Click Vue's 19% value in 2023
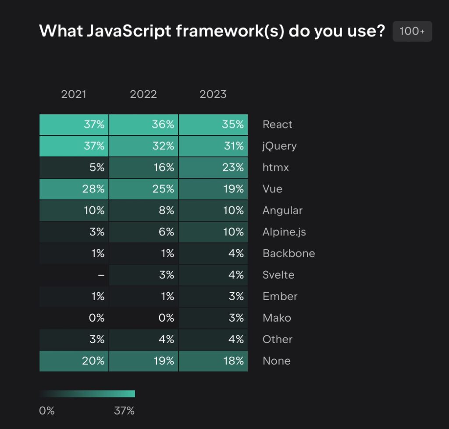Image resolution: width=449 pixels, height=429 pixels. pos(213,189)
